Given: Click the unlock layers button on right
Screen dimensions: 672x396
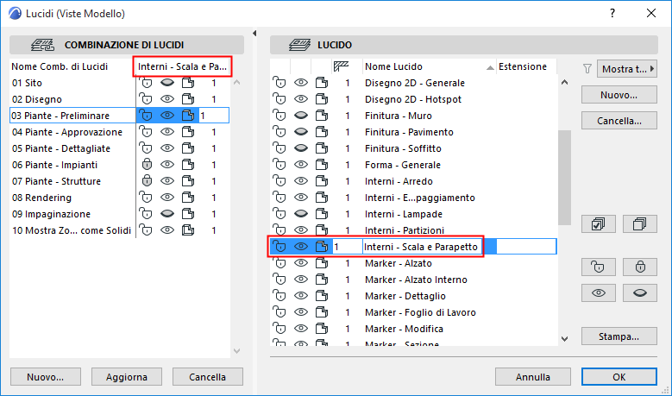Looking at the screenshot, I should click(x=597, y=267).
